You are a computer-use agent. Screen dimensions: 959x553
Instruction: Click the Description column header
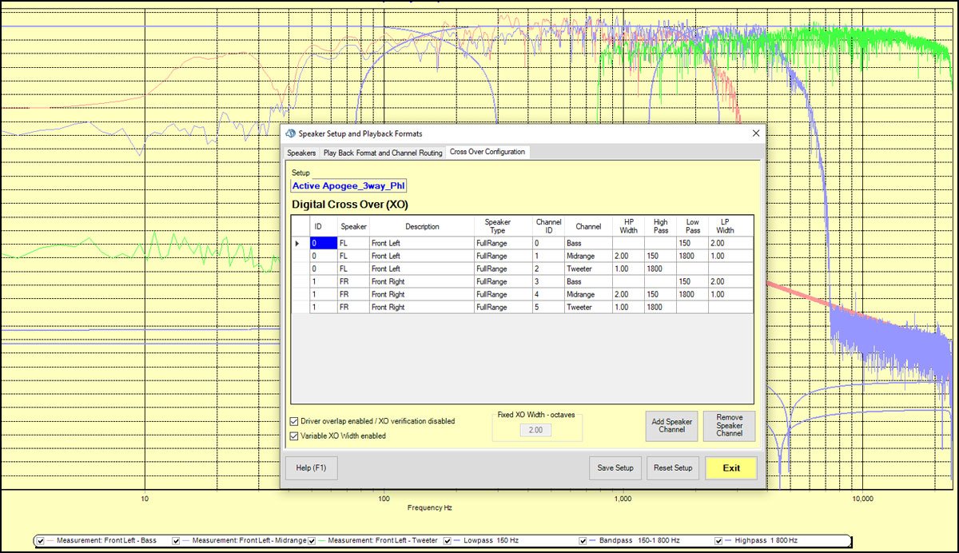click(x=422, y=226)
